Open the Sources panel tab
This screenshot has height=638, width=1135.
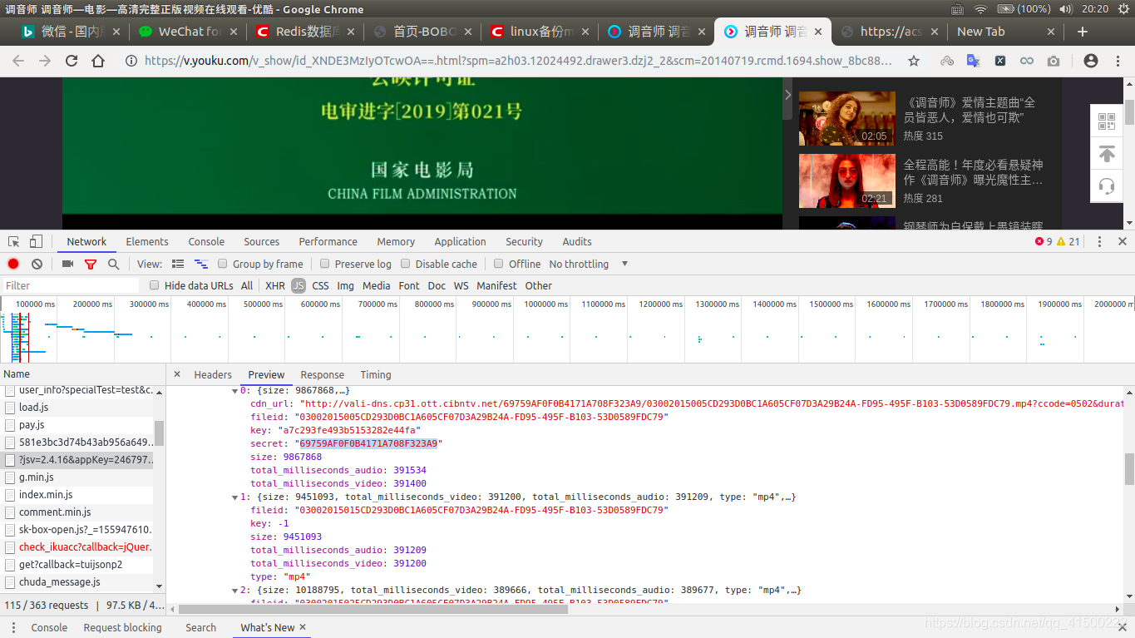pyautogui.click(x=262, y=241)
